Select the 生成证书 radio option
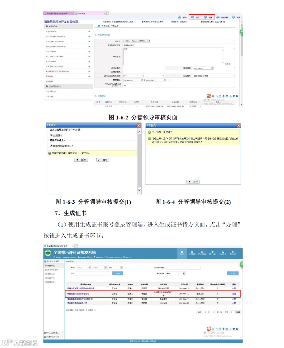This screenshot has width=284, height=348. 51,135
